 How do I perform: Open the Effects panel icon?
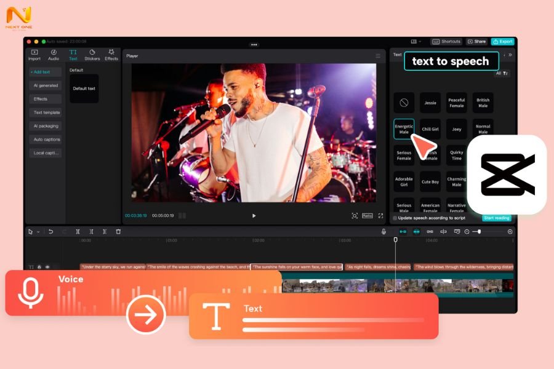click(111, 55)
